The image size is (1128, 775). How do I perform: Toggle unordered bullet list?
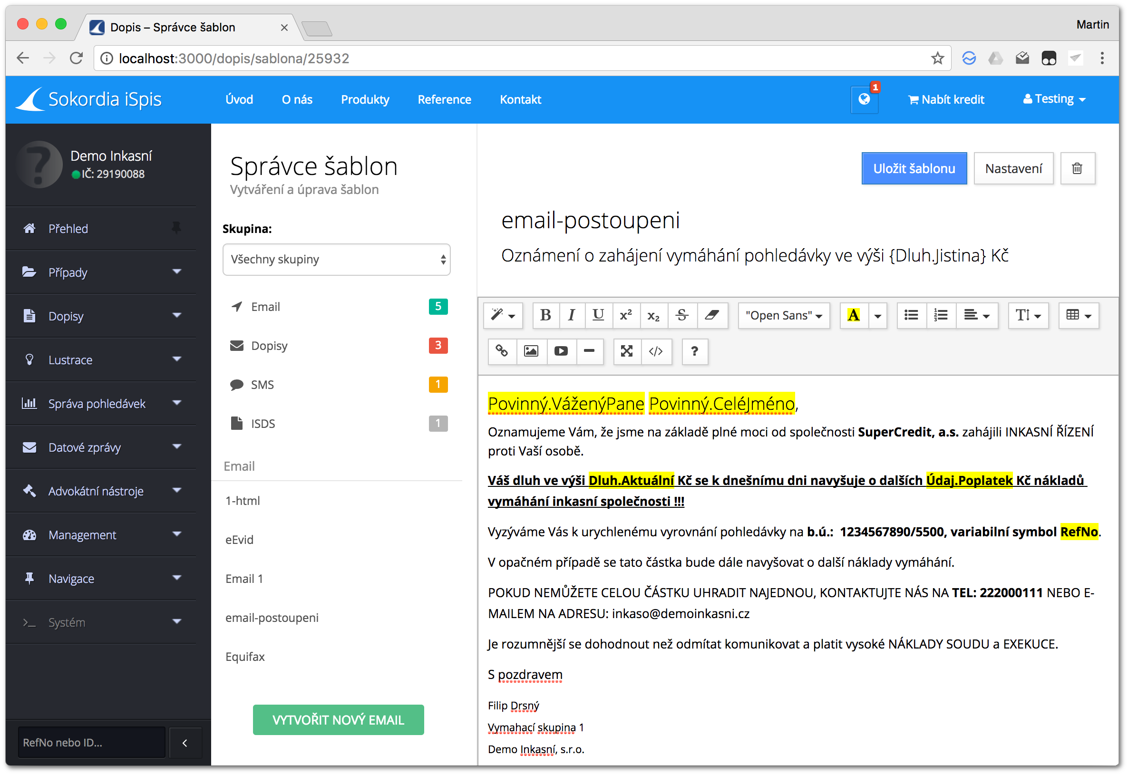click(911, 315)
